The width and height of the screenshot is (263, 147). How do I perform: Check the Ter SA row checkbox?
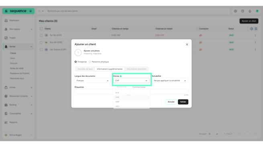(x=41, y=36)
